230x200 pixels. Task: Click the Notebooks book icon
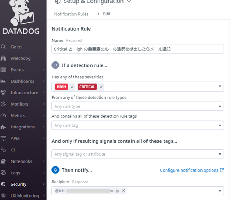point(3,161)
